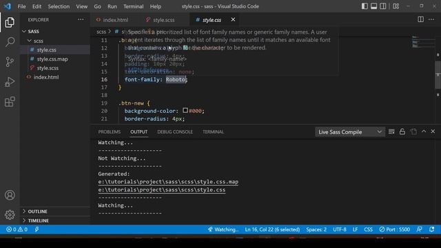This screenshot has height=248, width=441.
Task: Open the Source Control view
Action: point(10,62)
